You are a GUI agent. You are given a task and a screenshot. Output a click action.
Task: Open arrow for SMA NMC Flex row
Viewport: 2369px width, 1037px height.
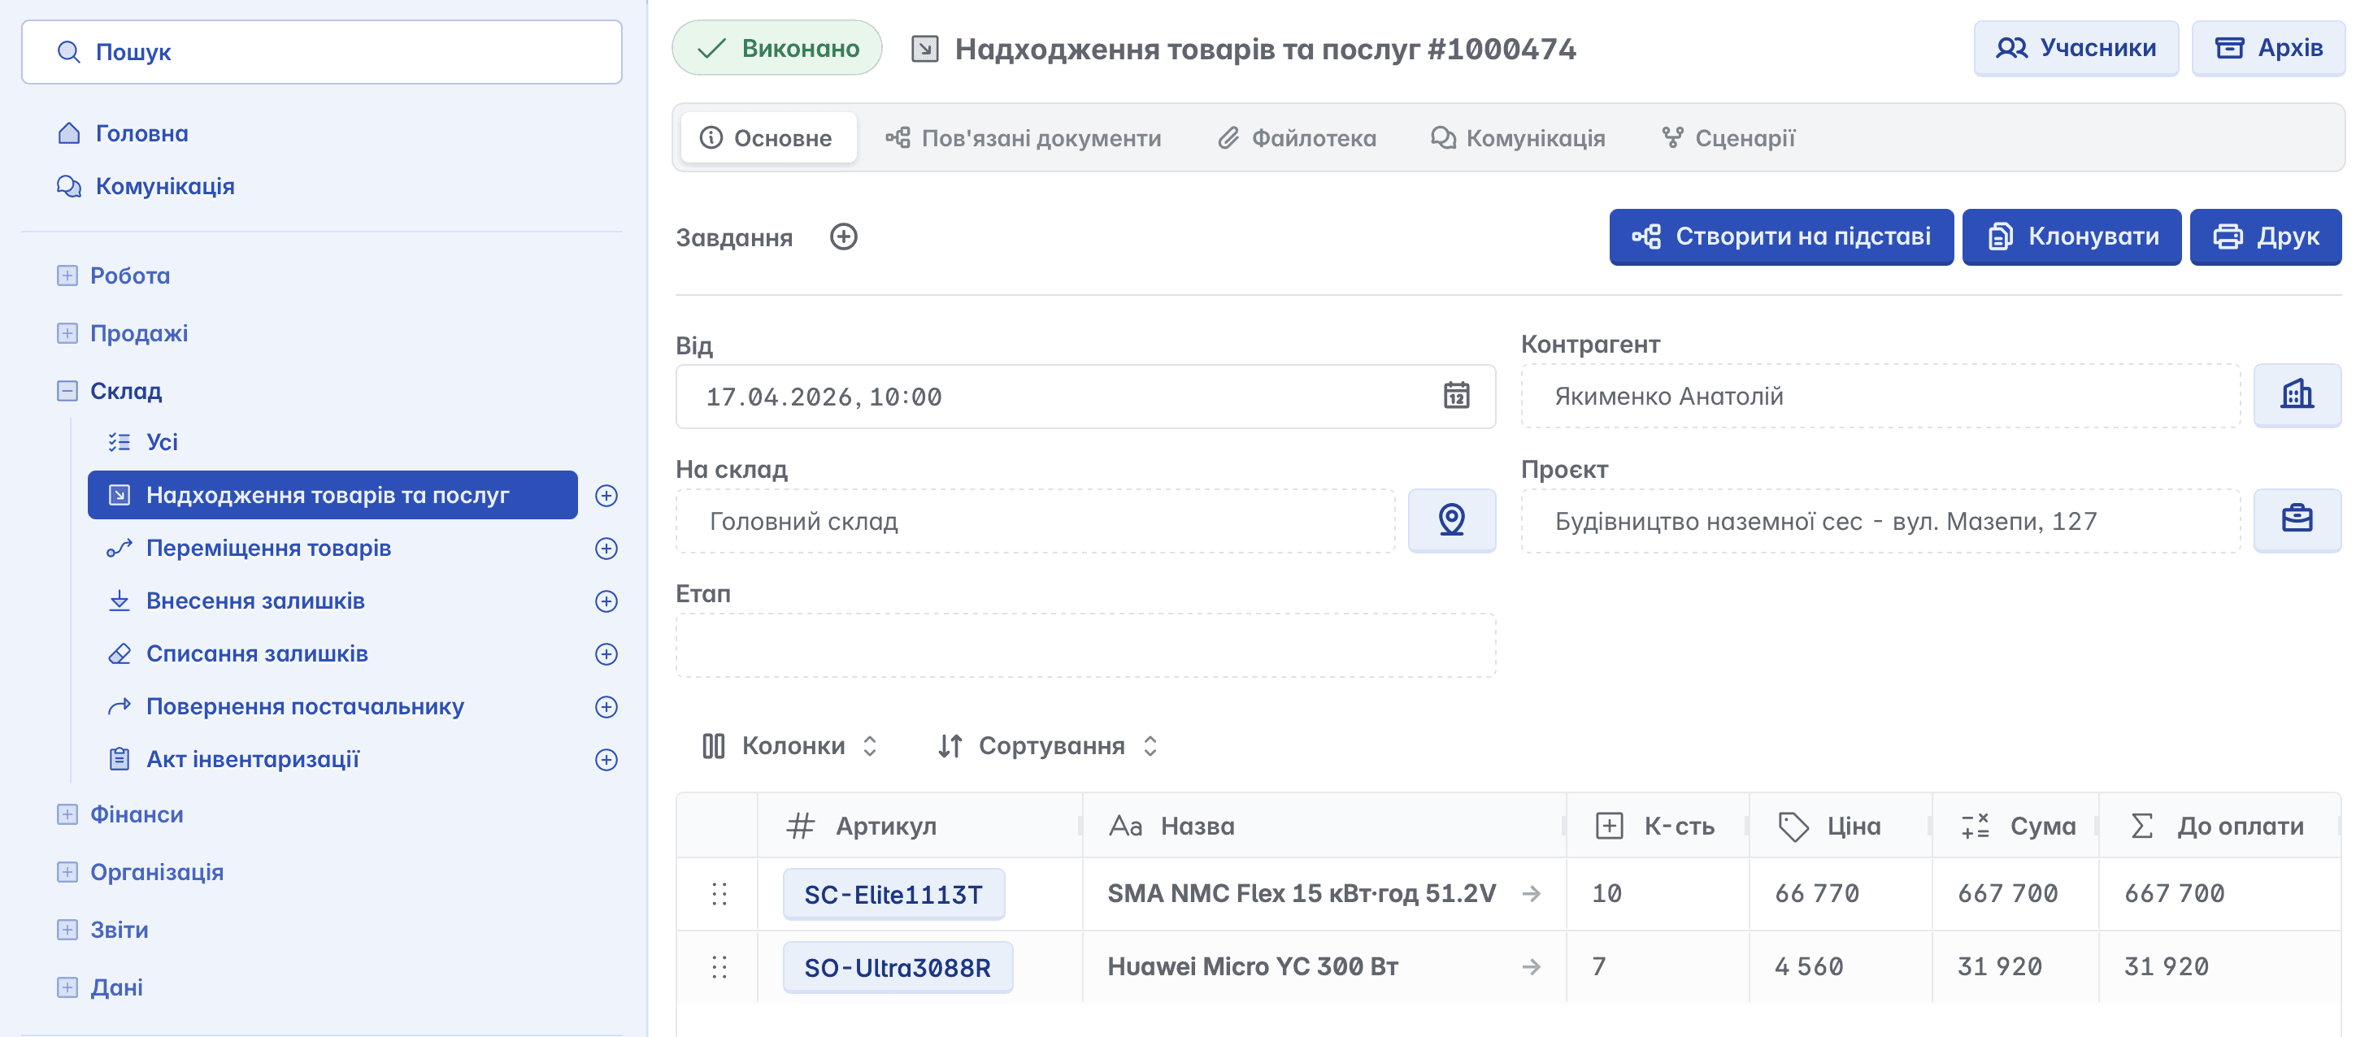(x=1531, y=894)
